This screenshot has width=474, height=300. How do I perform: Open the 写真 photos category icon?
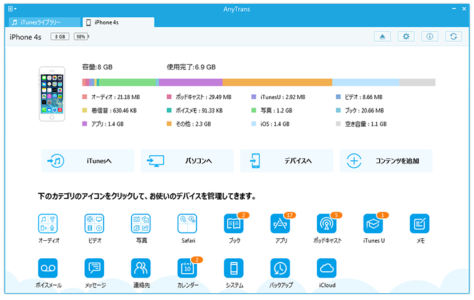(x=141, y=223)
